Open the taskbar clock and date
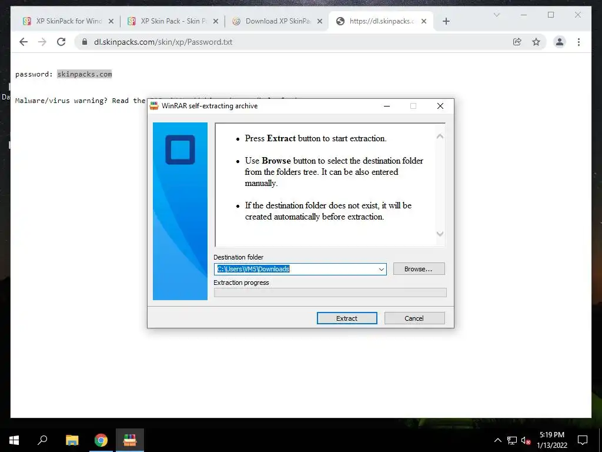Viewport: 602px width, 452px height. tap(552, 440)
